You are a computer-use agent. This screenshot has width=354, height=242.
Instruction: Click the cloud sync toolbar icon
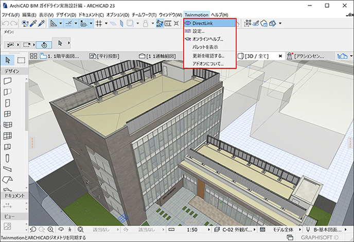[x=264, y=23]
